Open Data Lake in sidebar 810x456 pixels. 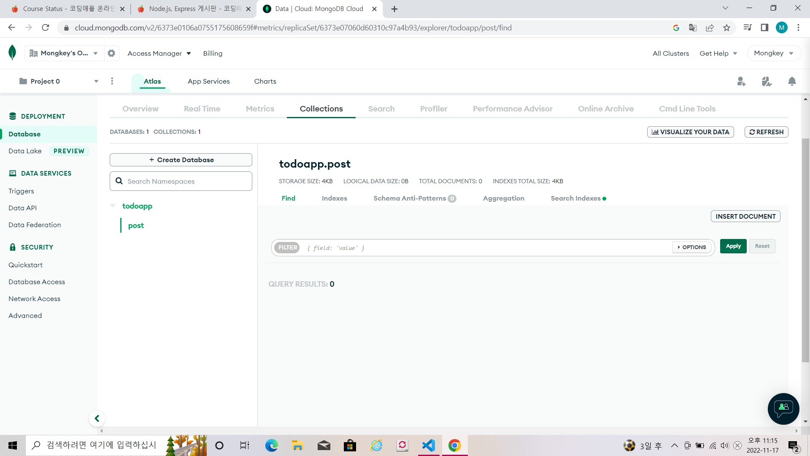[x=25, y=151]
